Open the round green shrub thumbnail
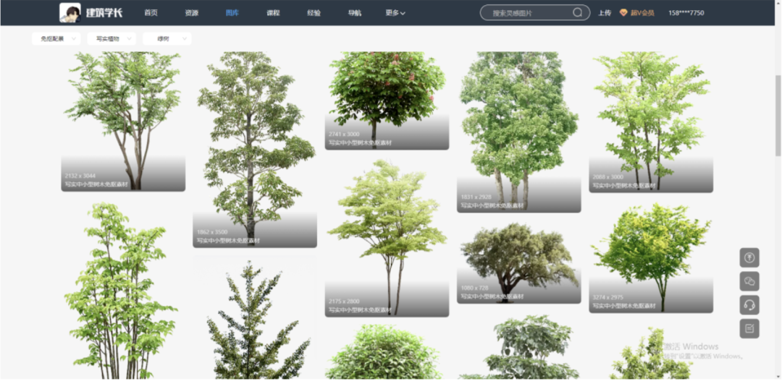This screenshot has width=782, height=381. pos(387,353)
